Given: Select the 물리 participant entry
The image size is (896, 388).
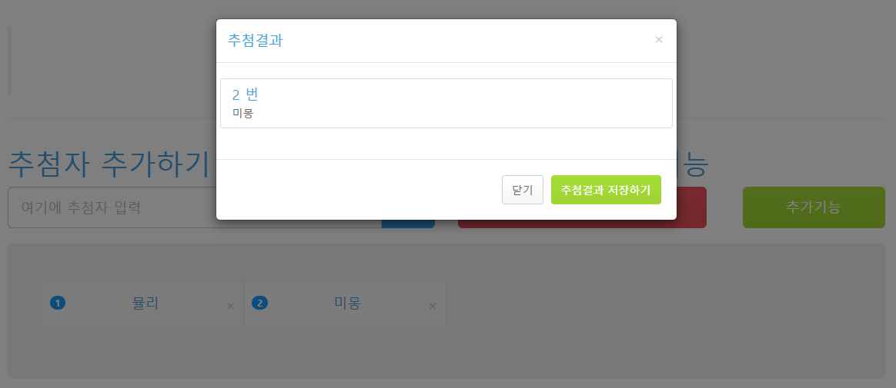Looking at the screenshot, I should (x=143, y=303).
